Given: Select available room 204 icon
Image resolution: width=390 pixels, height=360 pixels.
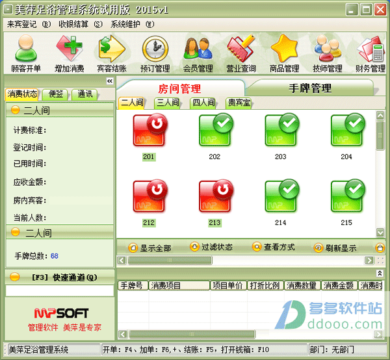Looking at the screenshot, I should click(348, 130).
